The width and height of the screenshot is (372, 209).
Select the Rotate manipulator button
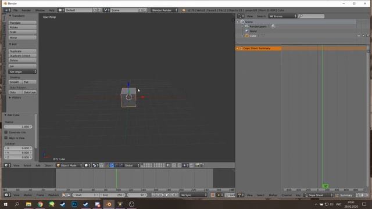[116, 165]
